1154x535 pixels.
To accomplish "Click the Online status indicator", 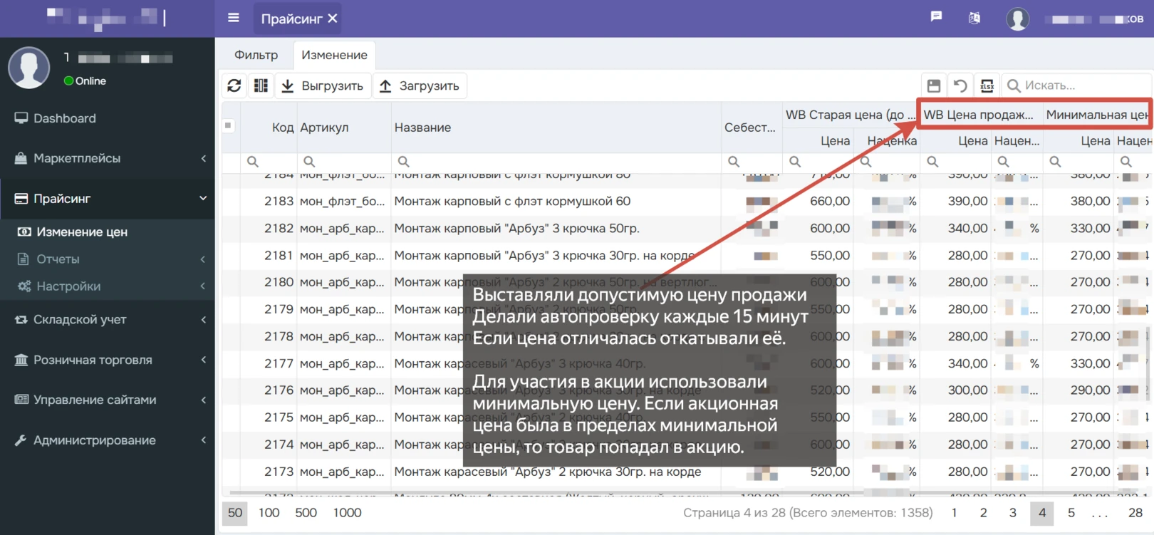I will coord(85,81).
